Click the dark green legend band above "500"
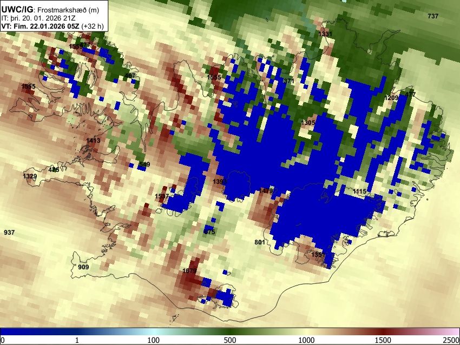The height and width of the screenshot is (345, 460). (x=229, y=332)
